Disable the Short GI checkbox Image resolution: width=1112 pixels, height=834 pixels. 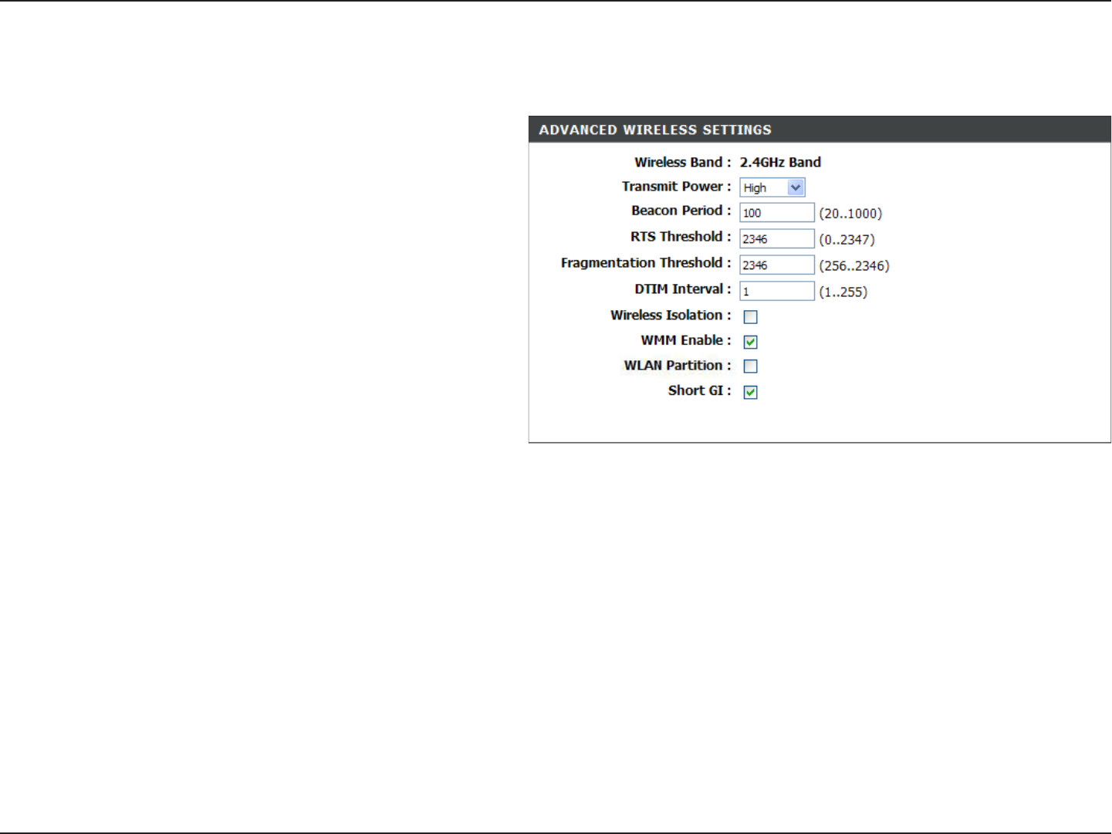point(750,392)
